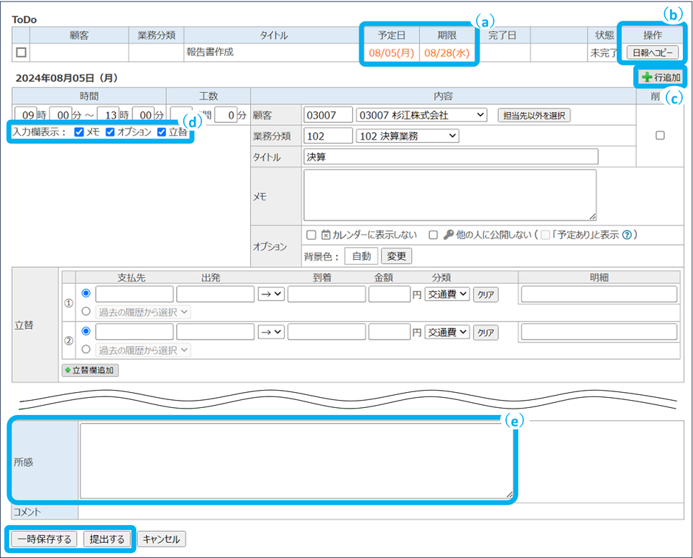Click the green plus 行追加 icon
The image size is (693, 558).
[x=647, y=77]
